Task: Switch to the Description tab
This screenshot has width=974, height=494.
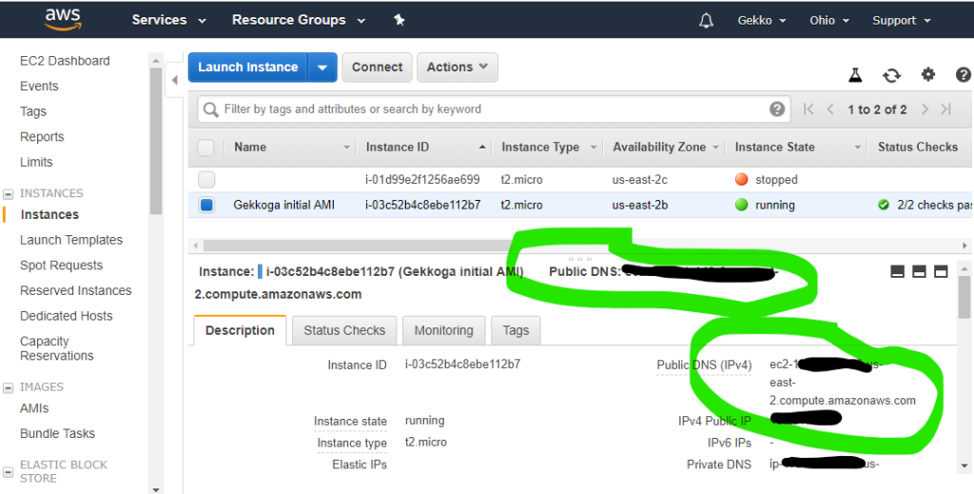Action: point(240,330)
